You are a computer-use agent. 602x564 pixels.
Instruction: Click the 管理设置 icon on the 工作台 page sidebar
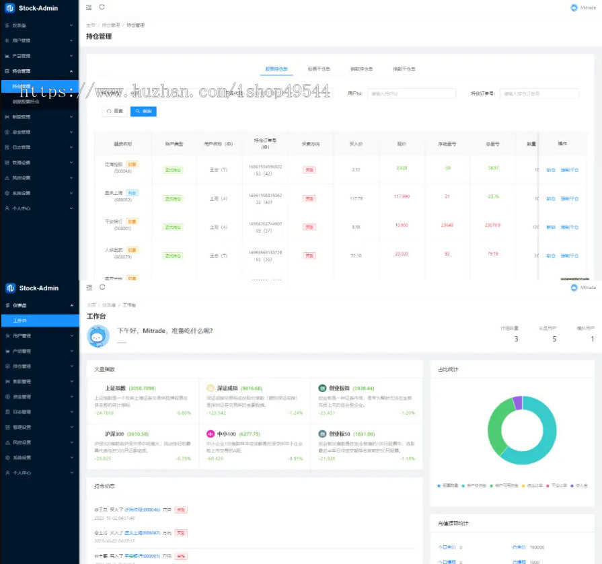[x=7, y=428]
